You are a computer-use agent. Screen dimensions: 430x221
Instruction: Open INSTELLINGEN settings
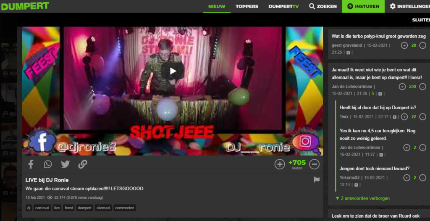[x=410, y=6]
